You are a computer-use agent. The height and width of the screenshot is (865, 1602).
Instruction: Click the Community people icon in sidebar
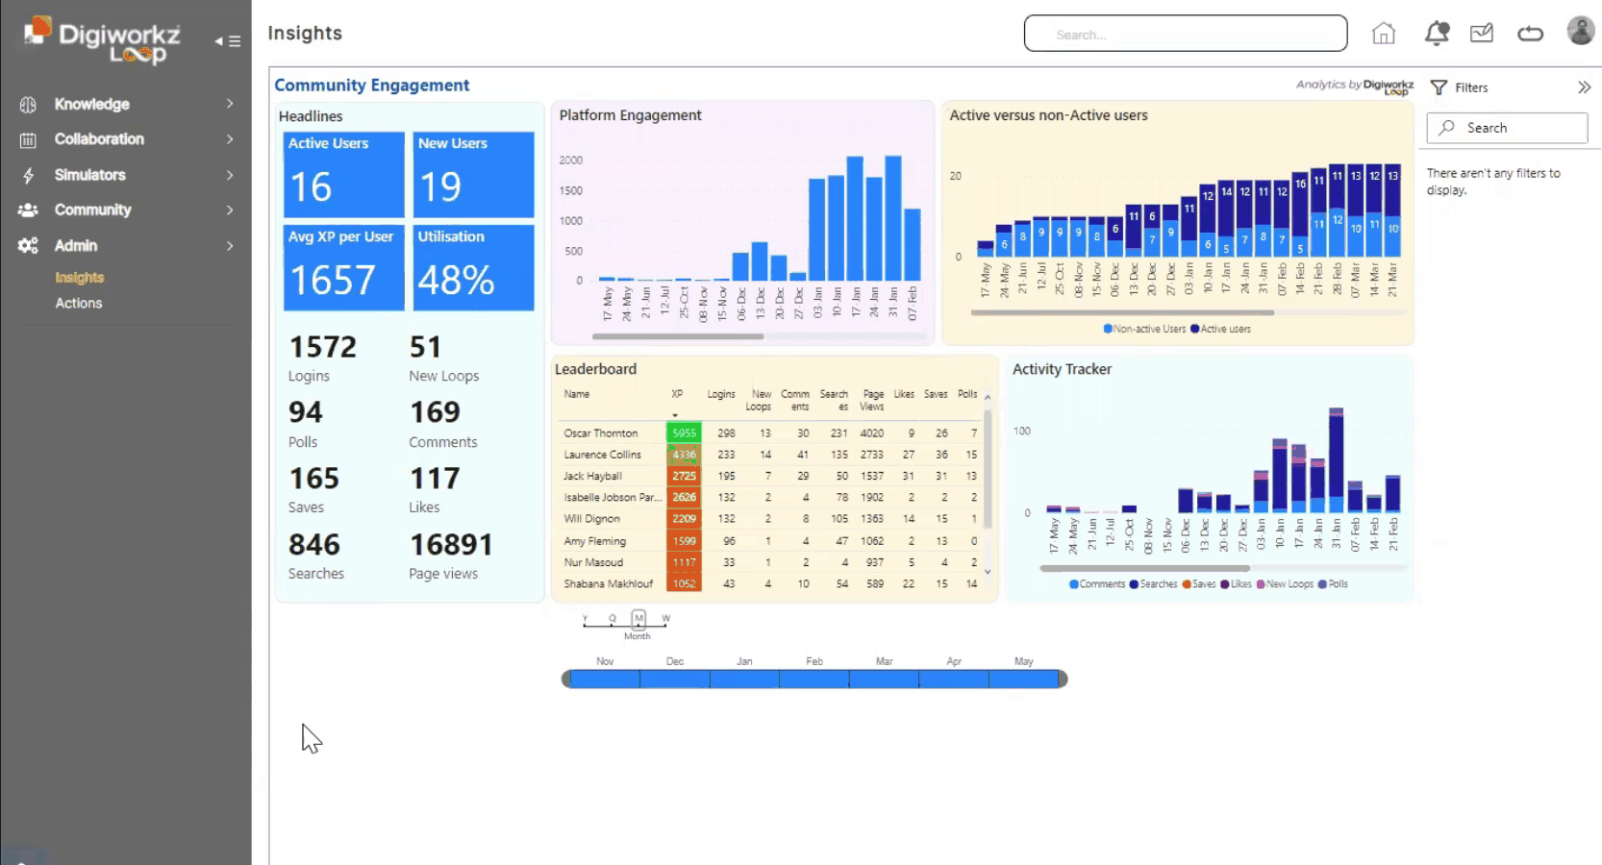point(28,210)
